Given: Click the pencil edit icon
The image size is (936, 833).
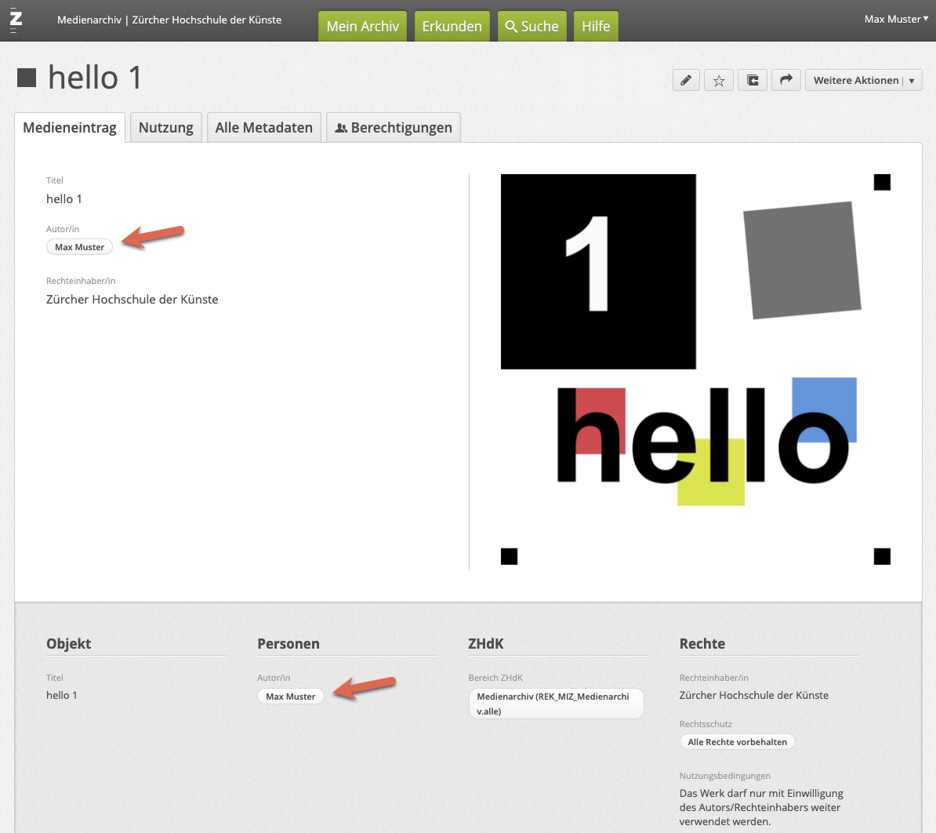Looking at the screenshot, I should pos(686,80).
